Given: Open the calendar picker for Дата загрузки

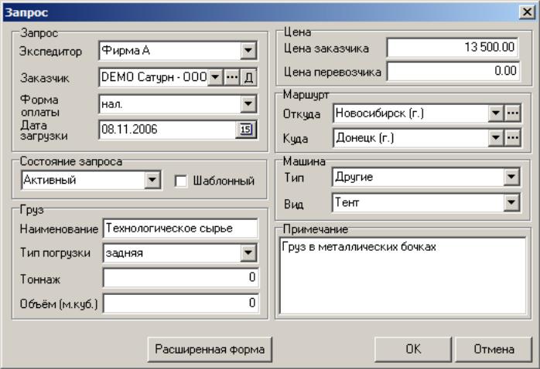Looking at the screenshot, I should pyautogui.click(x=245, y=130).
